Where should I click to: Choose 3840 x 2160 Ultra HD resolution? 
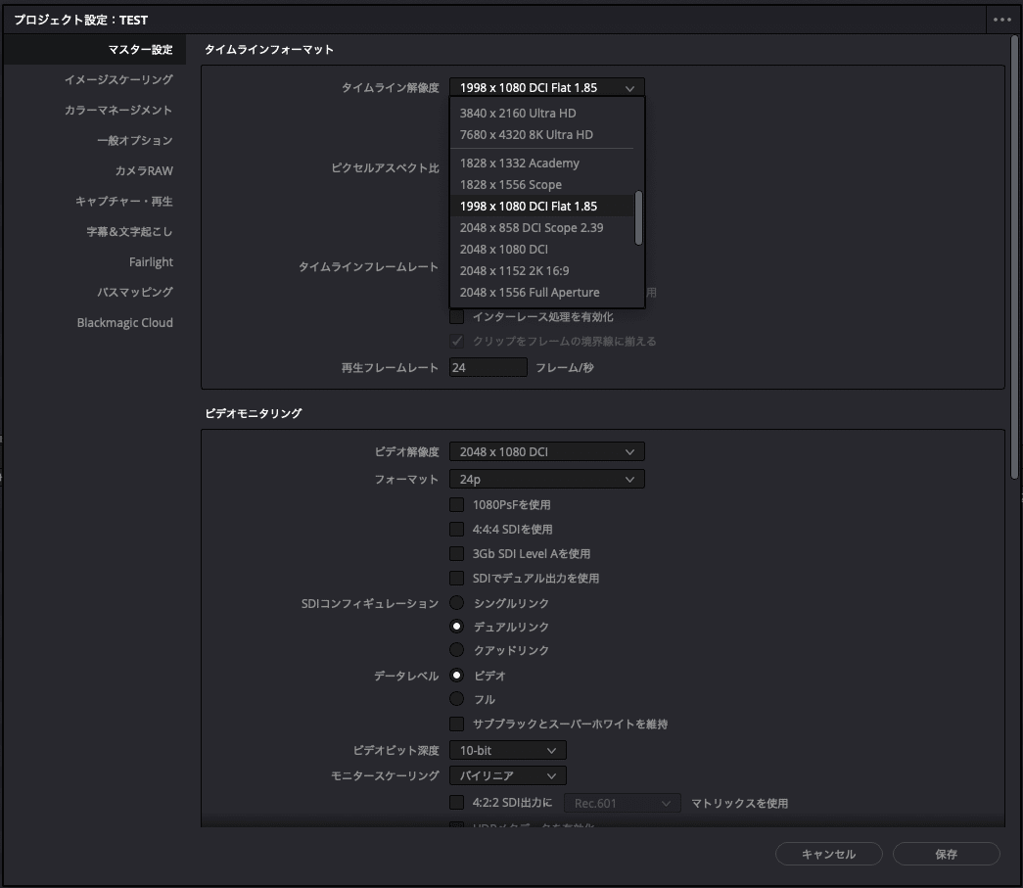(541, 113)
